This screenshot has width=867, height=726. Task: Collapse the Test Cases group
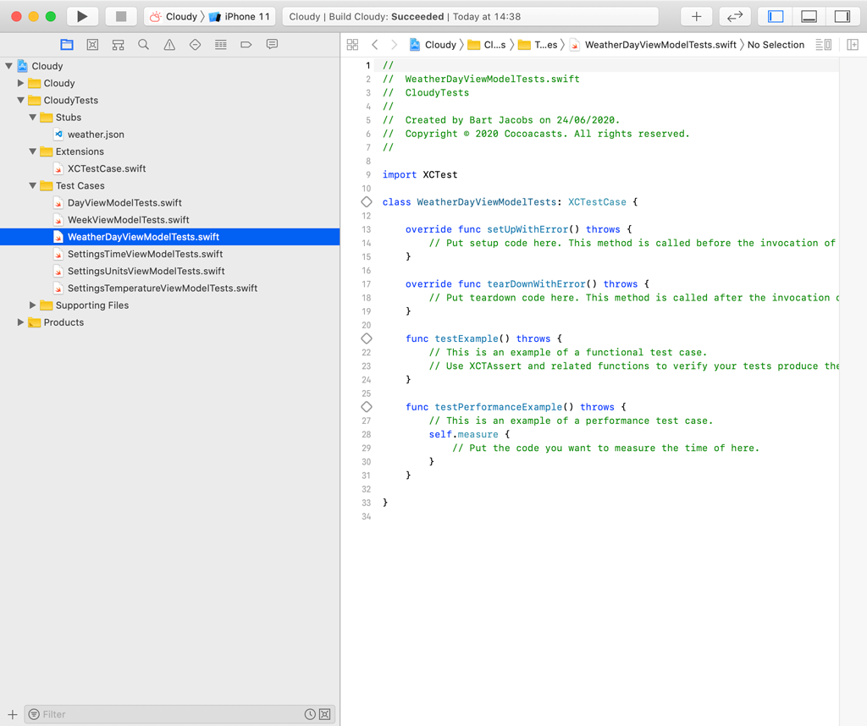point(31,185)
